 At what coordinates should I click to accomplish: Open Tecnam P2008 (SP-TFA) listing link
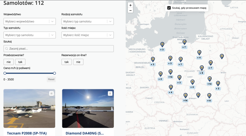click(27, 133)
